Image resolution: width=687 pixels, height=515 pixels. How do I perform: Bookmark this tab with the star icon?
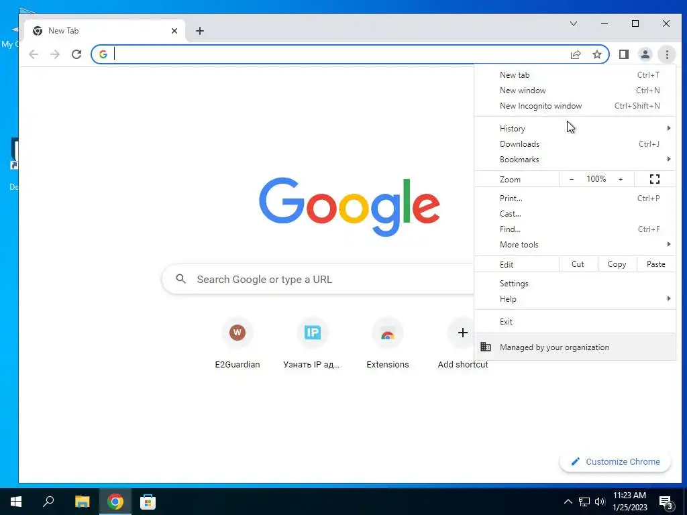click(x=596, y=54)
